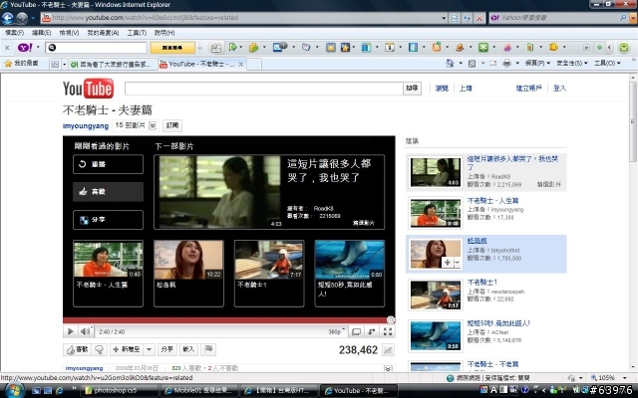Open the Help (H) menu
Screen dimensions: 638x398
pyautogui.click(x=164, y=33)
